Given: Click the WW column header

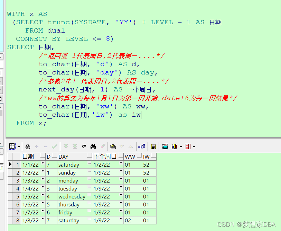Looking at the screenshot, I should click(129, 156).
